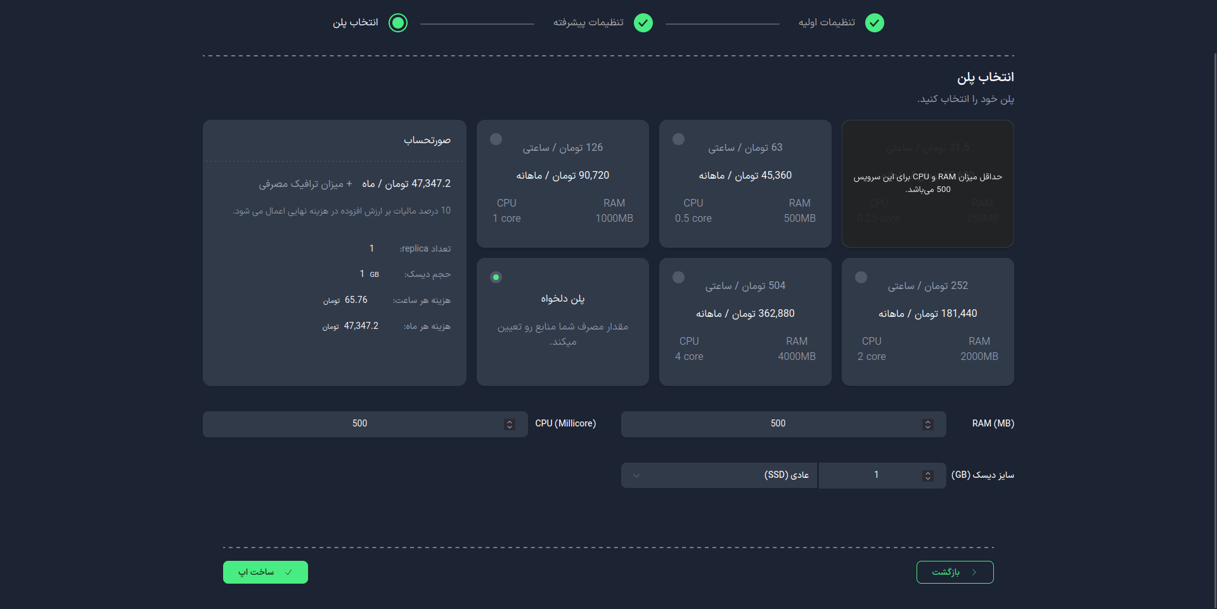Click the 90,720 تومان monthly price text

[563, 176]
